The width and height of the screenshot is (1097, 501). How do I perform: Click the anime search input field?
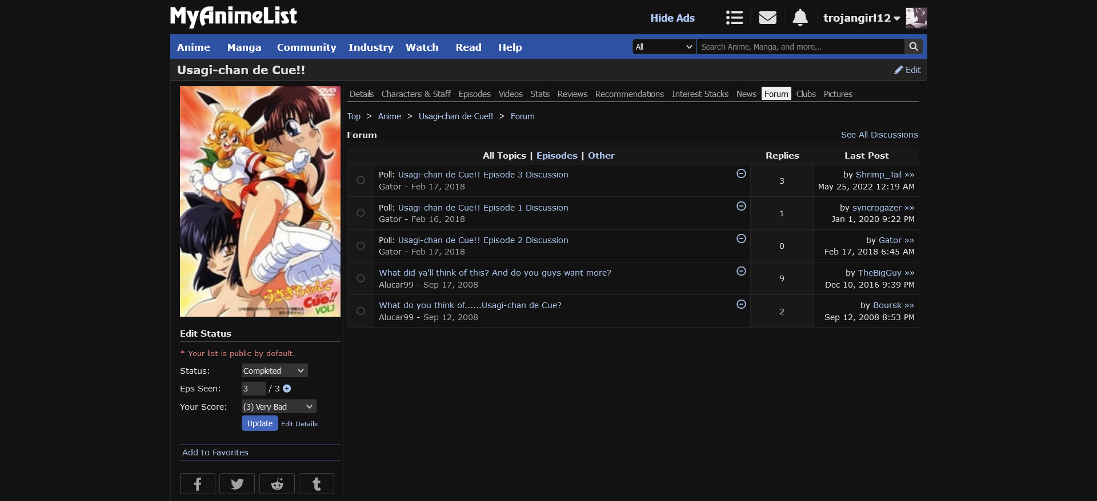[x=800, y=47]
